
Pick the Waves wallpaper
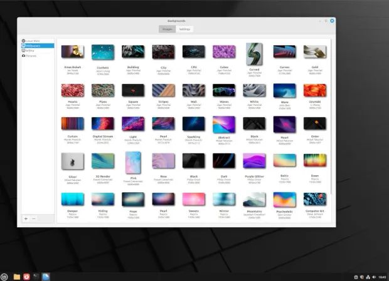(x=224, y=90)
